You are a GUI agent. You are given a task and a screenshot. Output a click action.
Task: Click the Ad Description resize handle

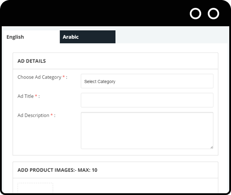click(x=212, y=147)
